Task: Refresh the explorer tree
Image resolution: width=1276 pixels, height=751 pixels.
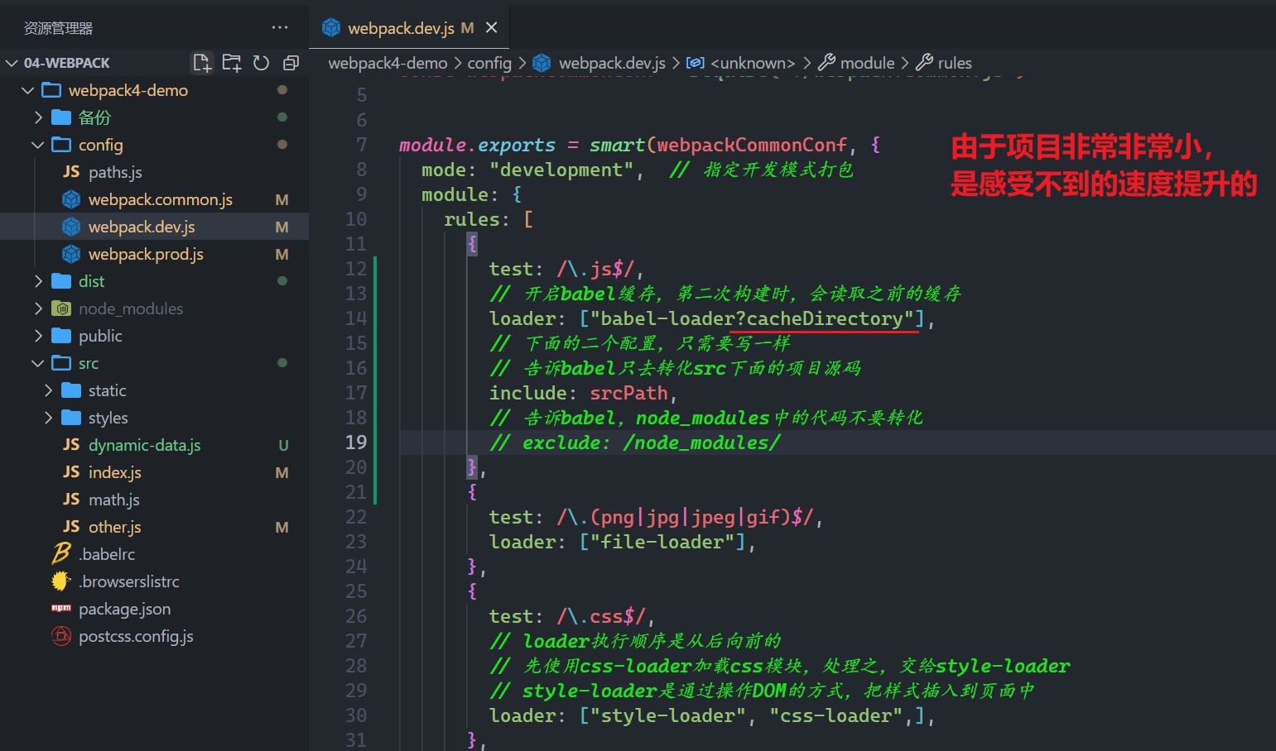Action: 261,63
